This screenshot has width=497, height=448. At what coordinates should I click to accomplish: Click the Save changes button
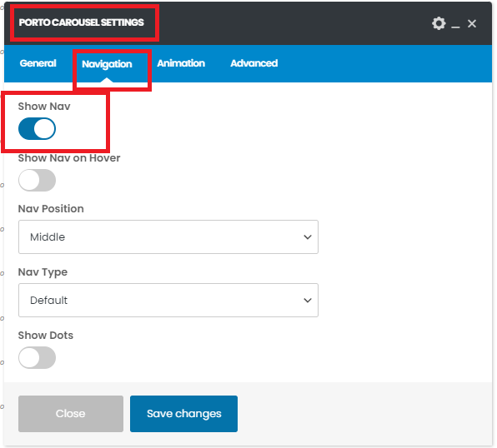pyautogui.click(x=183, y=414)
